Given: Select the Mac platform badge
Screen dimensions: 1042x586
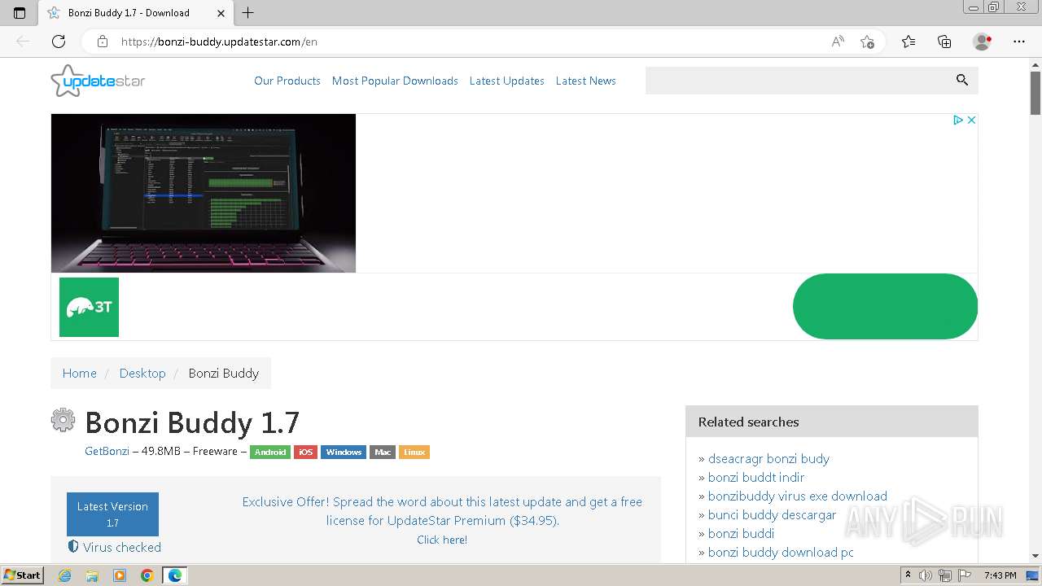Looking at the screenshot, I should [383, 452].
